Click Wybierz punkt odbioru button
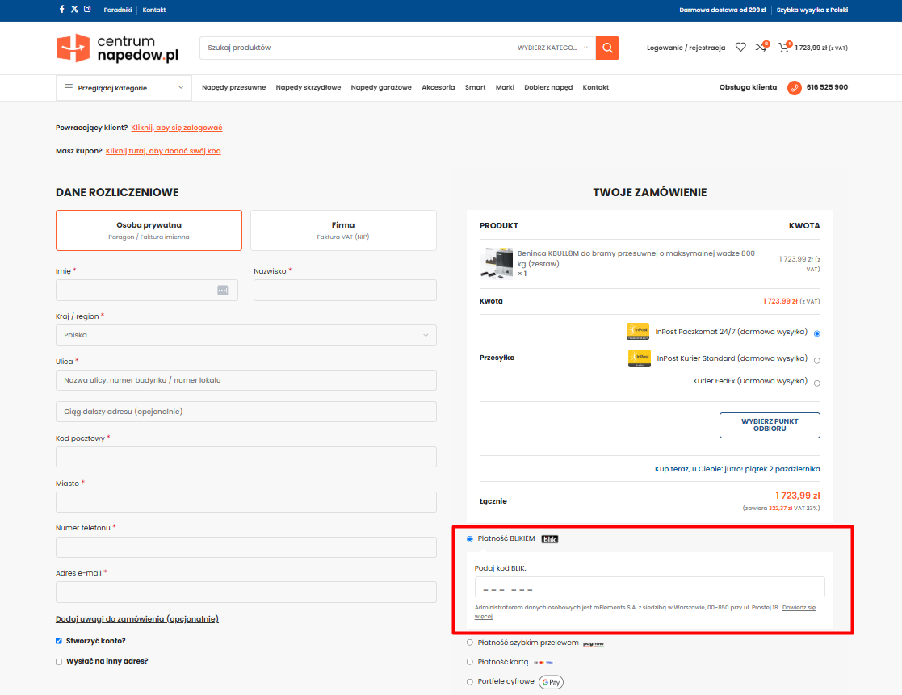This screenshot has height=695, width=902. 770,425
